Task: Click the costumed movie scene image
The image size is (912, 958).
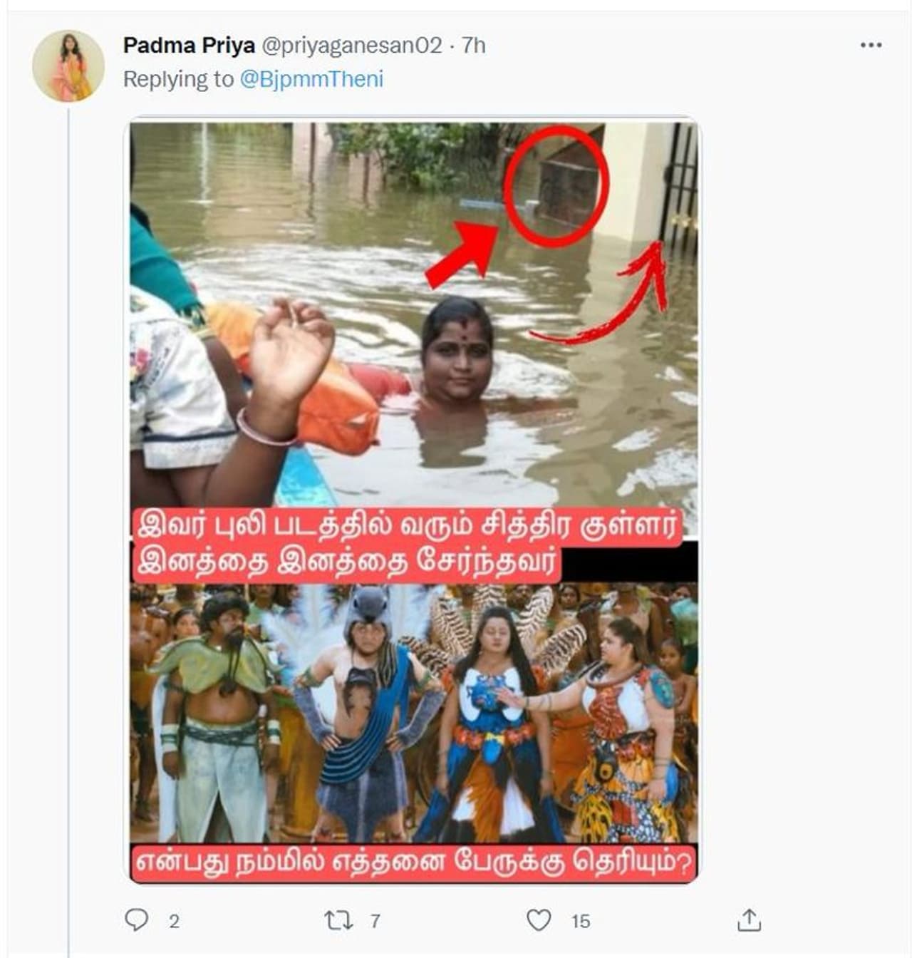Action: click(x=413, y=713)
